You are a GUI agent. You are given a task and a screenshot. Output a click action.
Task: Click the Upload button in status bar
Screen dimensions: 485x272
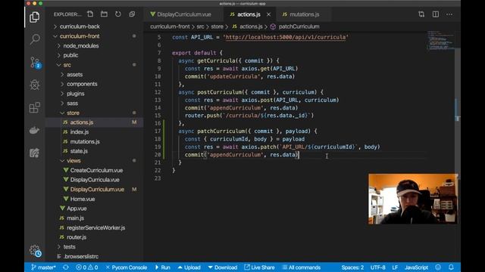(189, 267)
